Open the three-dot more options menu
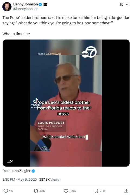This screenshot has height=195, width=132. [128, 5]
